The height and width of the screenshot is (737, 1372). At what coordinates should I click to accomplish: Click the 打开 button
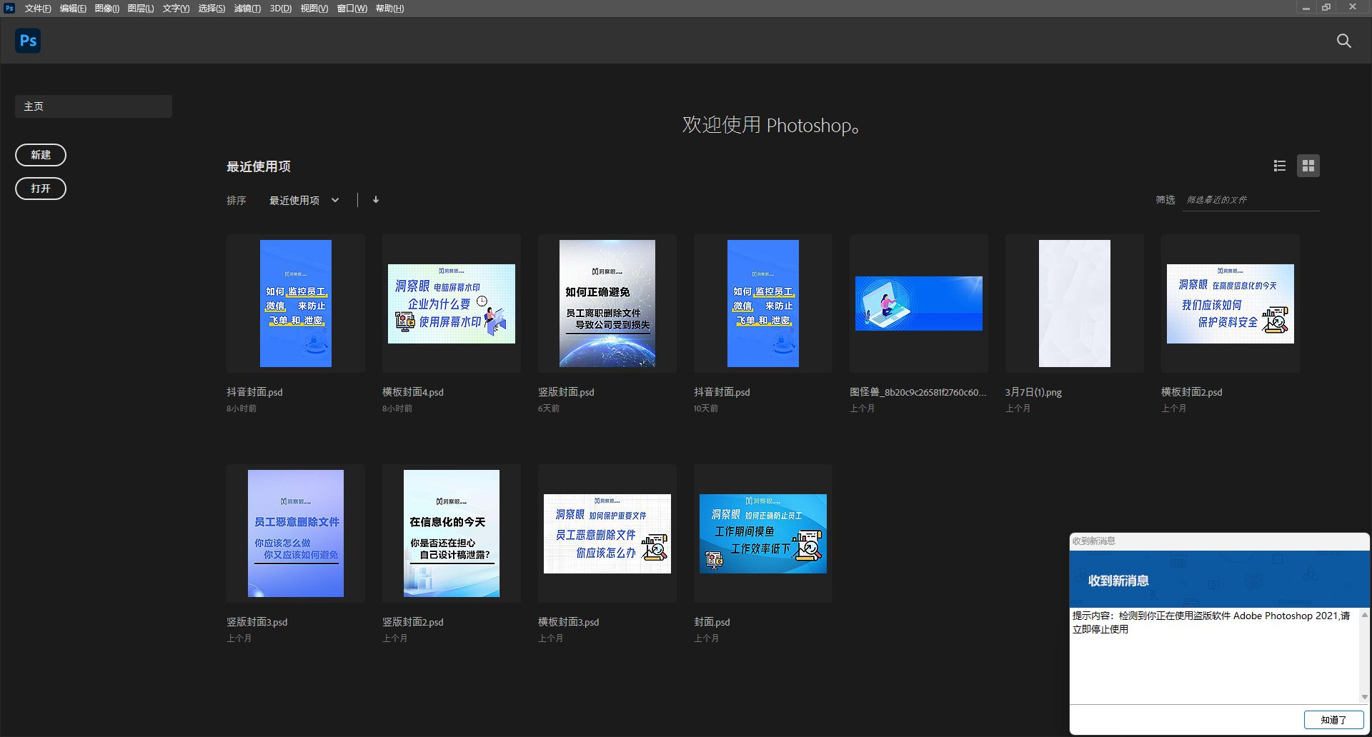coord(41,189)
